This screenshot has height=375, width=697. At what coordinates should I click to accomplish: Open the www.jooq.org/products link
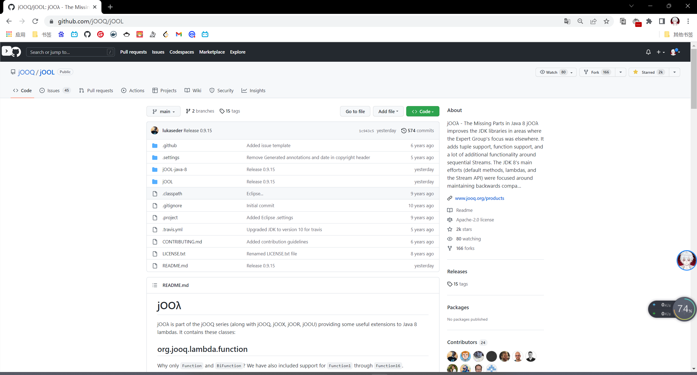coord(479,198)
